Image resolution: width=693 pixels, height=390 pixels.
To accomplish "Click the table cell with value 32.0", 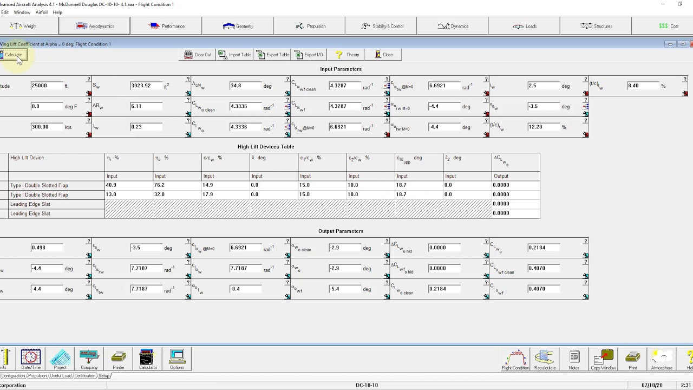I will click(x=177, y=194).
